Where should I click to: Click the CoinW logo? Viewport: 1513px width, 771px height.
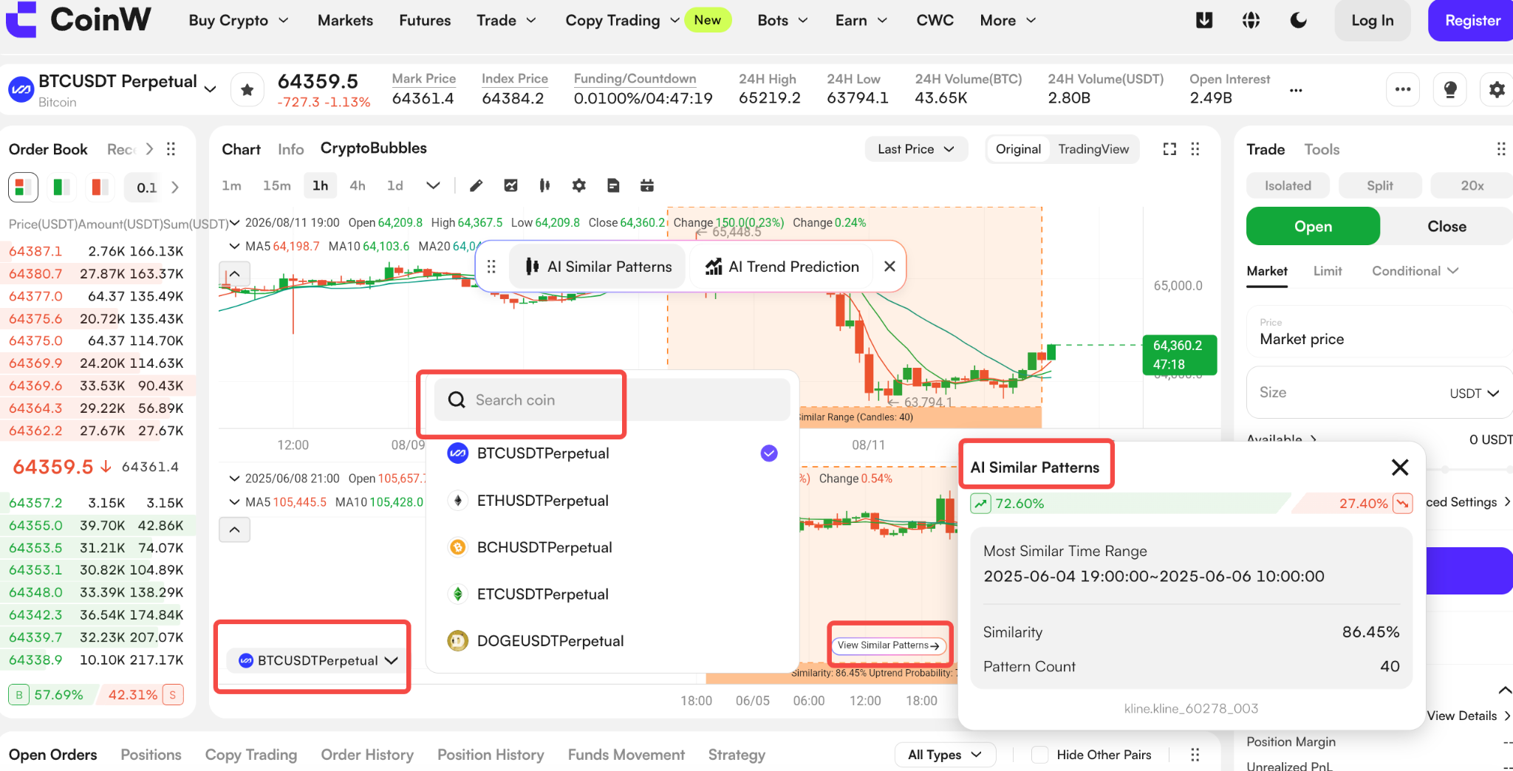78,19
